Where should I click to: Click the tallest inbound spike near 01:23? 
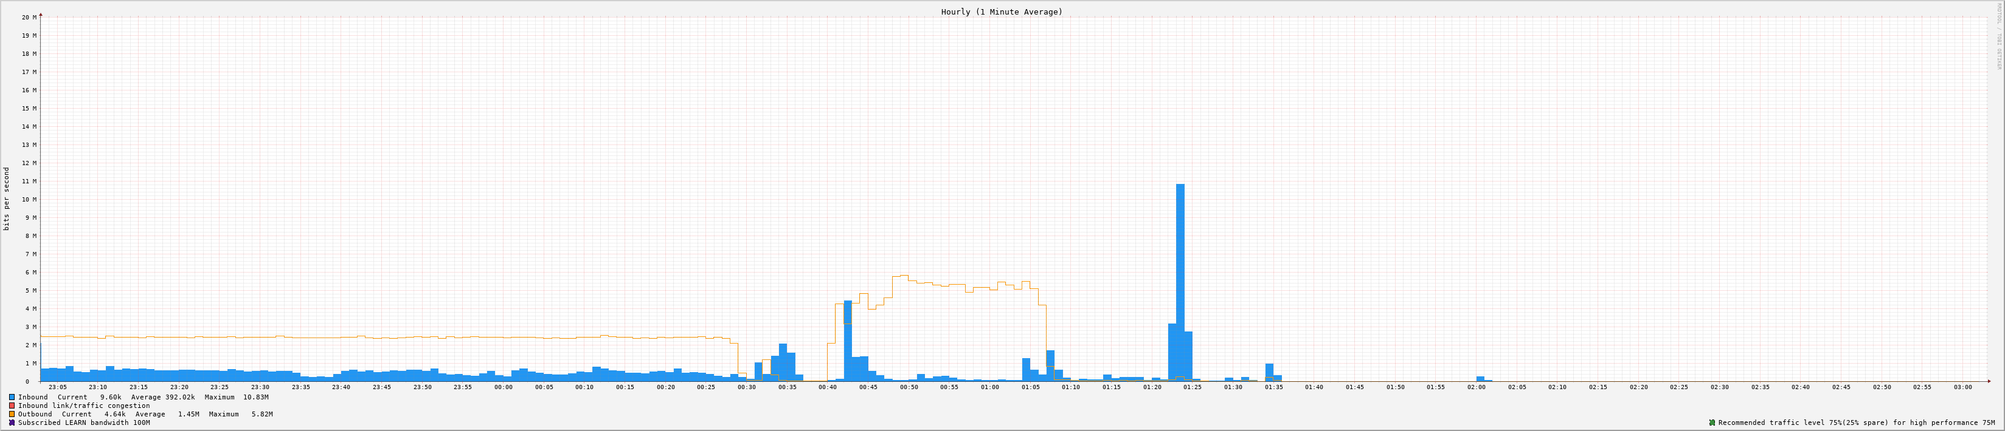[1180, 280]
